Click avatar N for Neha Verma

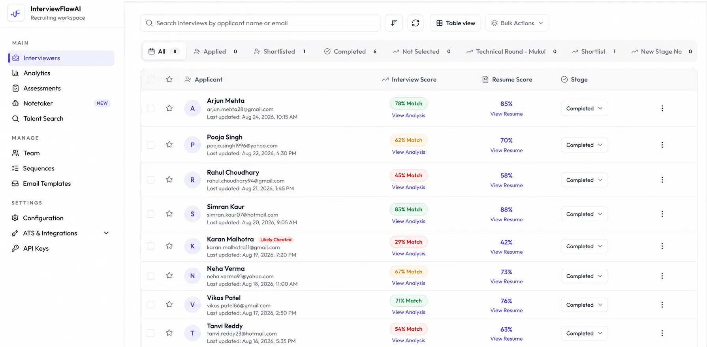(x=192, y=276)
